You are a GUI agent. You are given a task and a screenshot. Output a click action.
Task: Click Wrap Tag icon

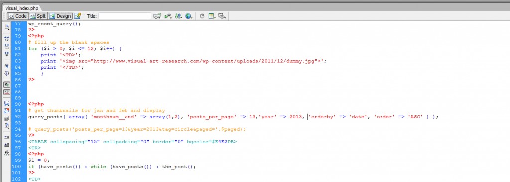(x=7, y=118)
